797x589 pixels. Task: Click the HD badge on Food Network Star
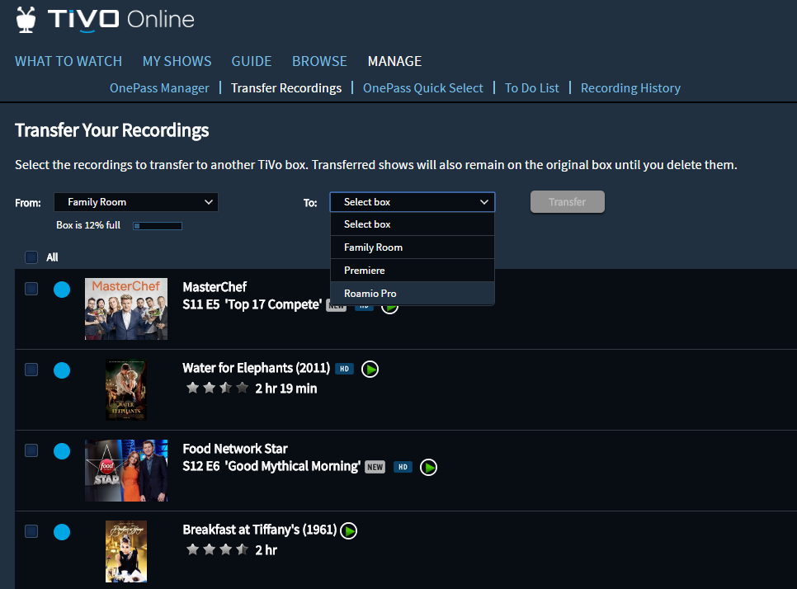(x=403, y=467)
